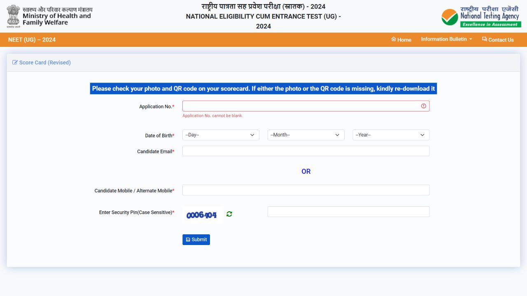Image resolution: width=527 pixels, height=296 pixels.
Task: Focus the Candidate Email field
Action: [x=306, y=151]
